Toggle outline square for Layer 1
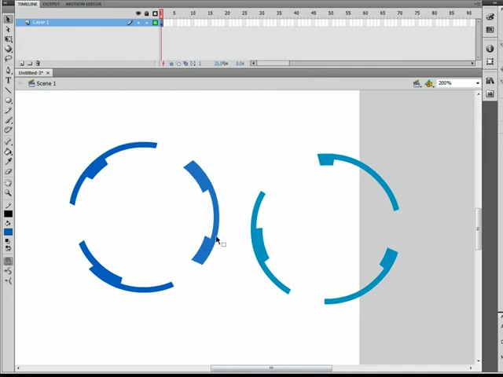Screen dimensions: 503x377 tap(156, 23)
